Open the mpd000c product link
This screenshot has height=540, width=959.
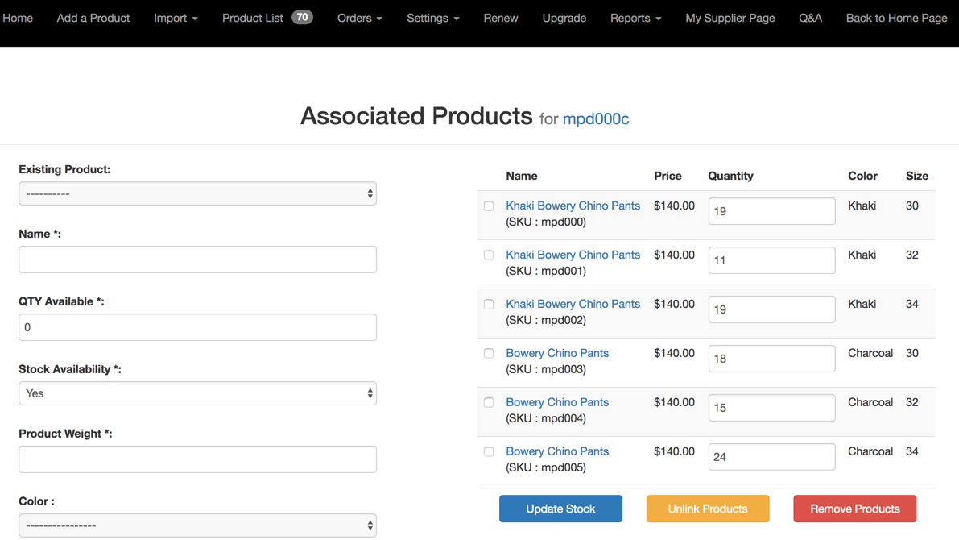pos(595,119)
